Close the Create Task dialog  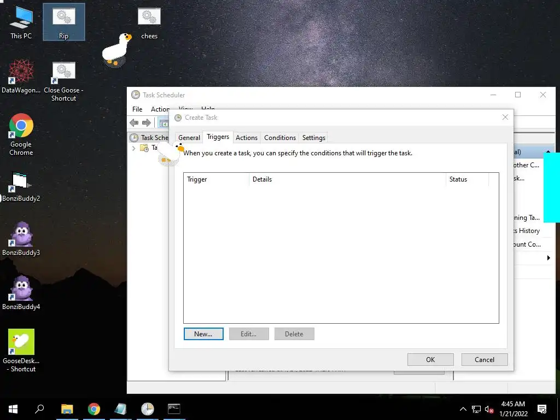click(505, 117)
